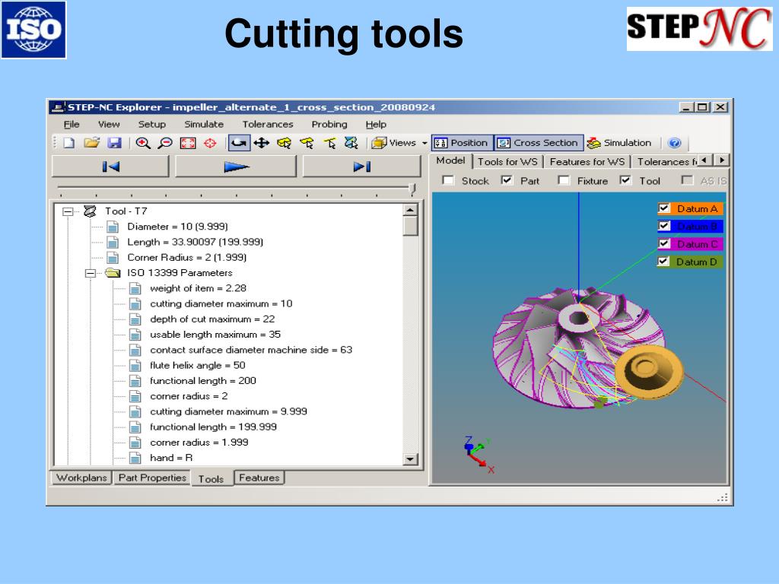Enable the Stock checkbox

(x=448, y=180)
